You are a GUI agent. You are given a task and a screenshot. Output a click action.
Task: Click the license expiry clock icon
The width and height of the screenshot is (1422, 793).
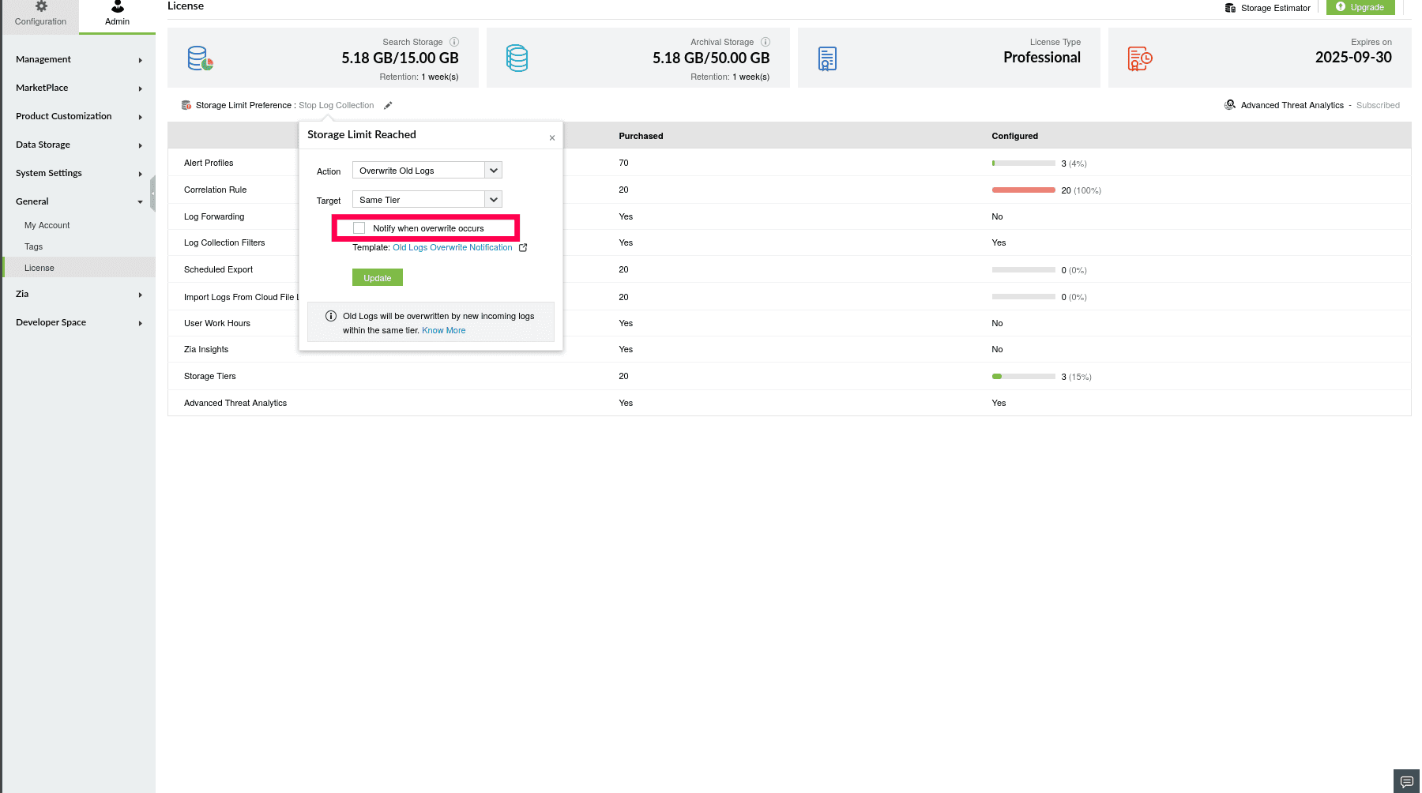1140,58
